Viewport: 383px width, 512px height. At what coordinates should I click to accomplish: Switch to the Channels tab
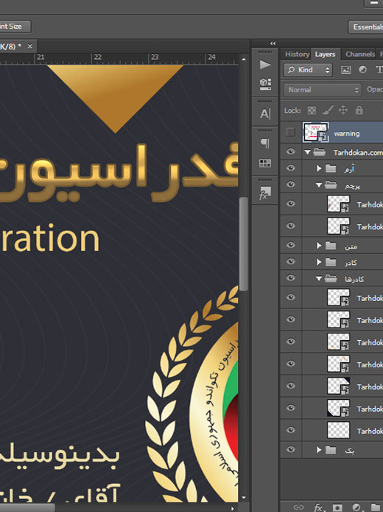360,54
